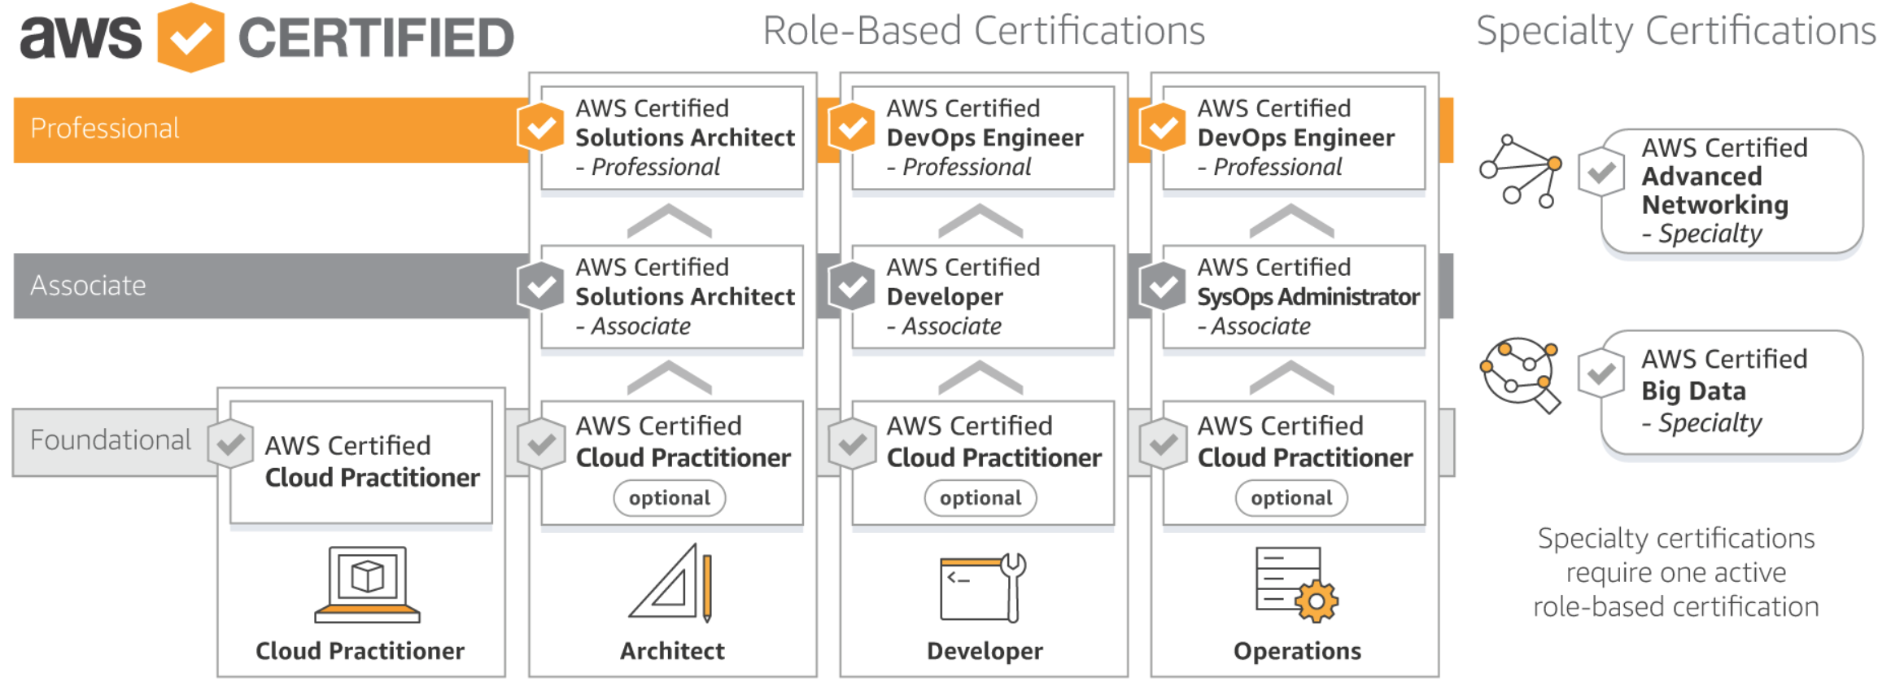
Task: Open Solutions Architect Associate card
Action: 672,296
